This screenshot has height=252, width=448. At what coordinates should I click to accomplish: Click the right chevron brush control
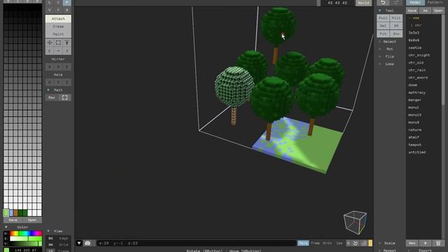67,51
